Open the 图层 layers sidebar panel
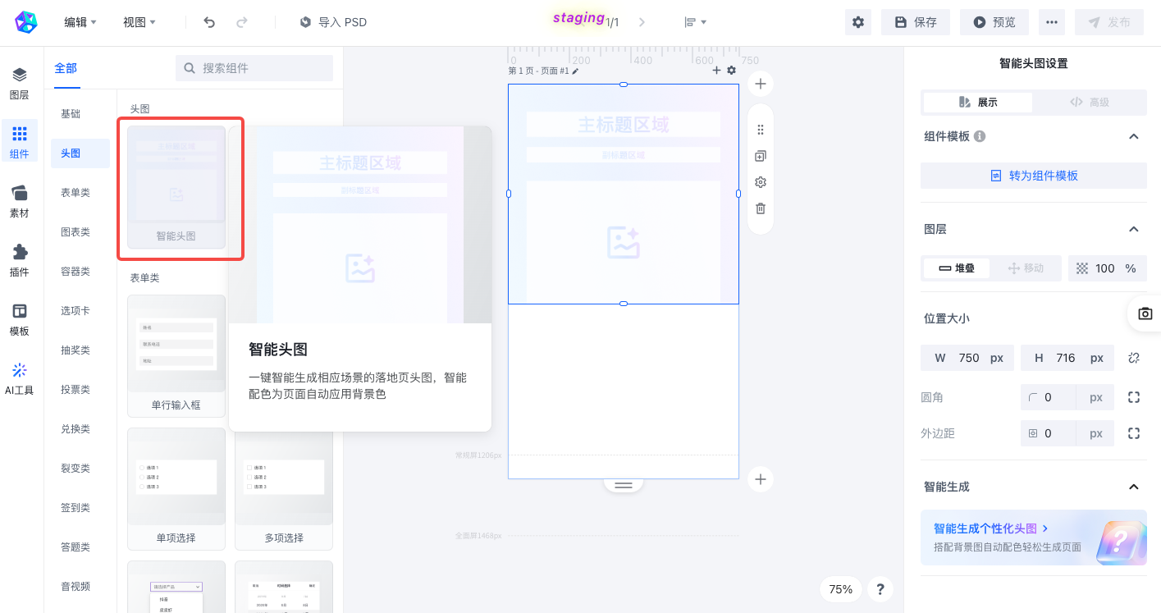This screenshot has width=1161, height=613. (19, 84)
